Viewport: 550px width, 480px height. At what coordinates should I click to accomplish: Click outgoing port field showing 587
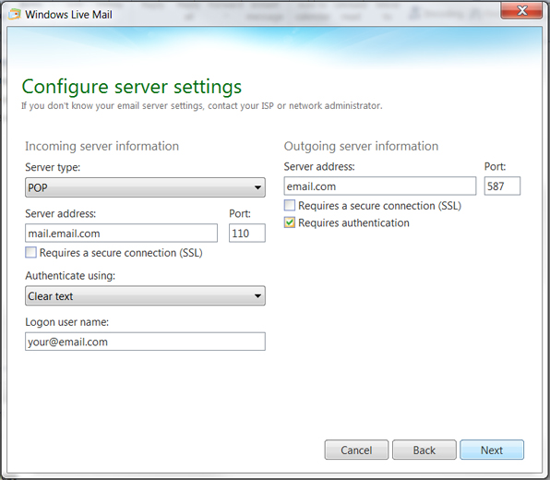[x=502, y=186]
